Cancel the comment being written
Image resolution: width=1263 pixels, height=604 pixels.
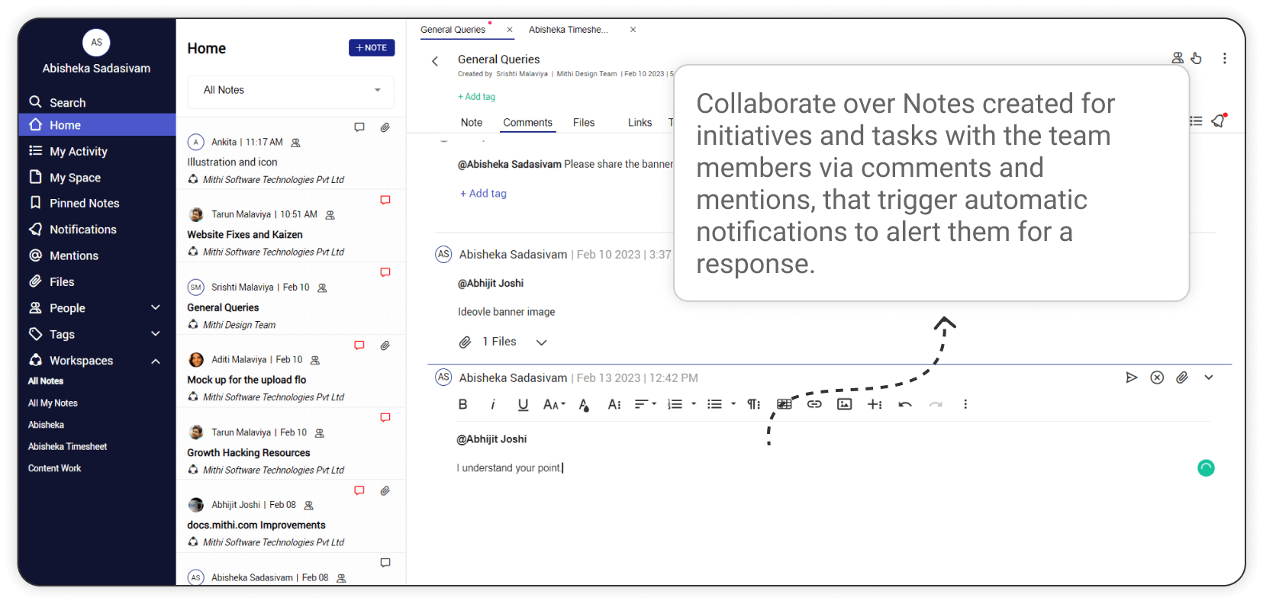(1157, 377)
